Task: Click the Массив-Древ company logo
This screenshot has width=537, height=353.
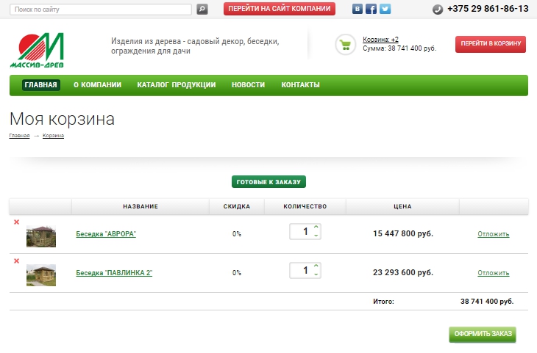Action: pyautogui.click(x=42, y=50)
